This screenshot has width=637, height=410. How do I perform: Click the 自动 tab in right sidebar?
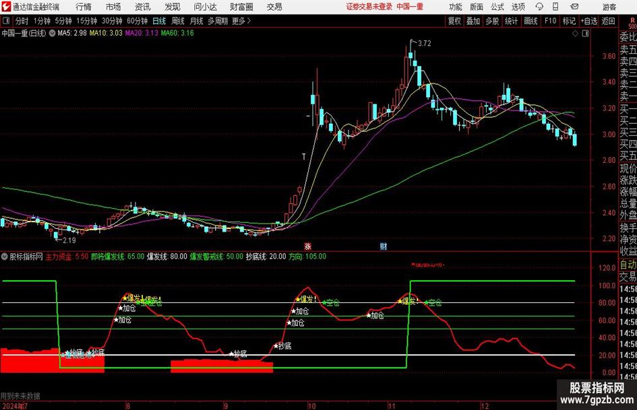(x=628, y=265)
